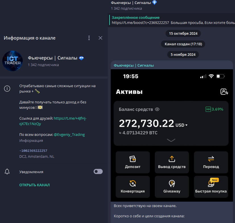Screen dimensions: 235x223
Task: Click the Баланс средств label
Action: pyautogui.click(x=136, y=109)
